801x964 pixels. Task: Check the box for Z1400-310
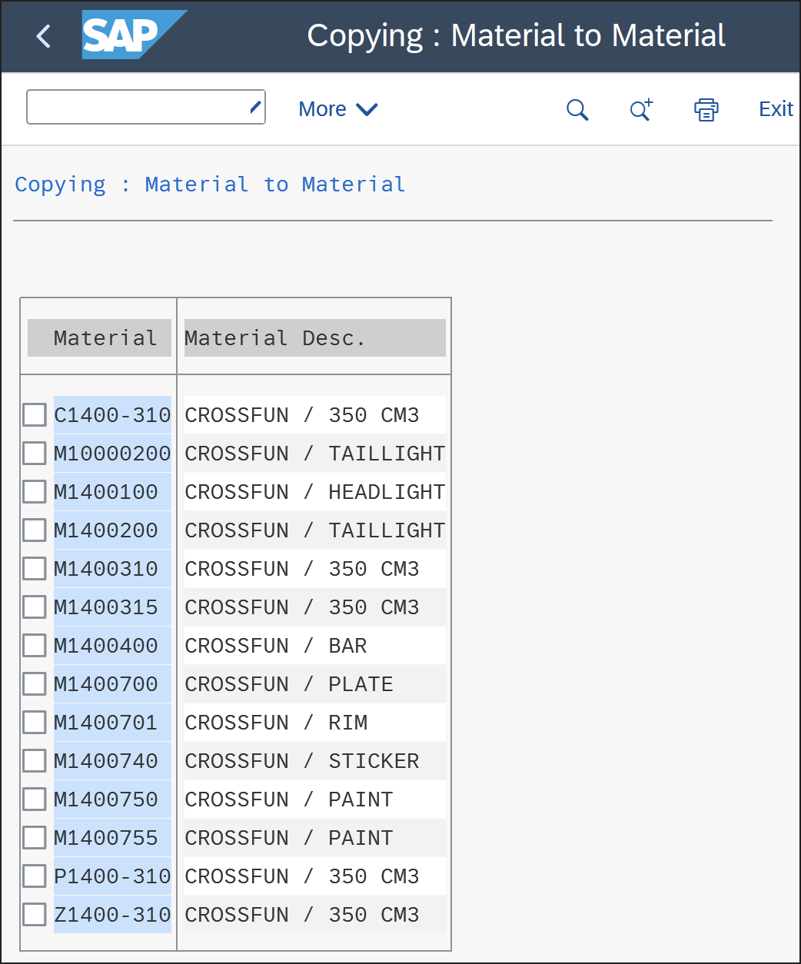tap(35, 915)
